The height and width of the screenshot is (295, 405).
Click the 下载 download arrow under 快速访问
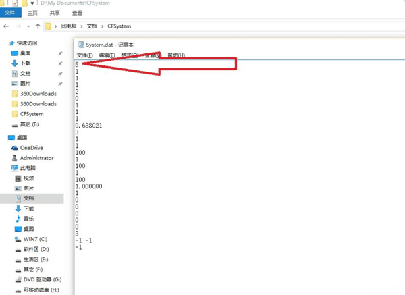tap(15, 63)
